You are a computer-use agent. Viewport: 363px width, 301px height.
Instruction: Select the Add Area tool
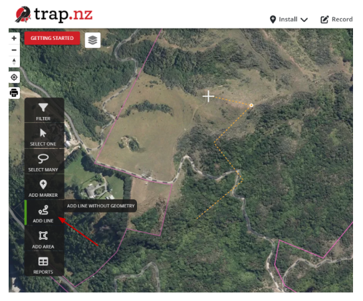pyautogui.click(x=45, y=239)
